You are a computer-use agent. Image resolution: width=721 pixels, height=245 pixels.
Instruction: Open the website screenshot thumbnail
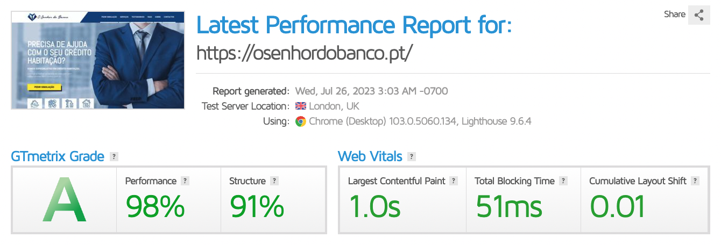tap(98, 61)
